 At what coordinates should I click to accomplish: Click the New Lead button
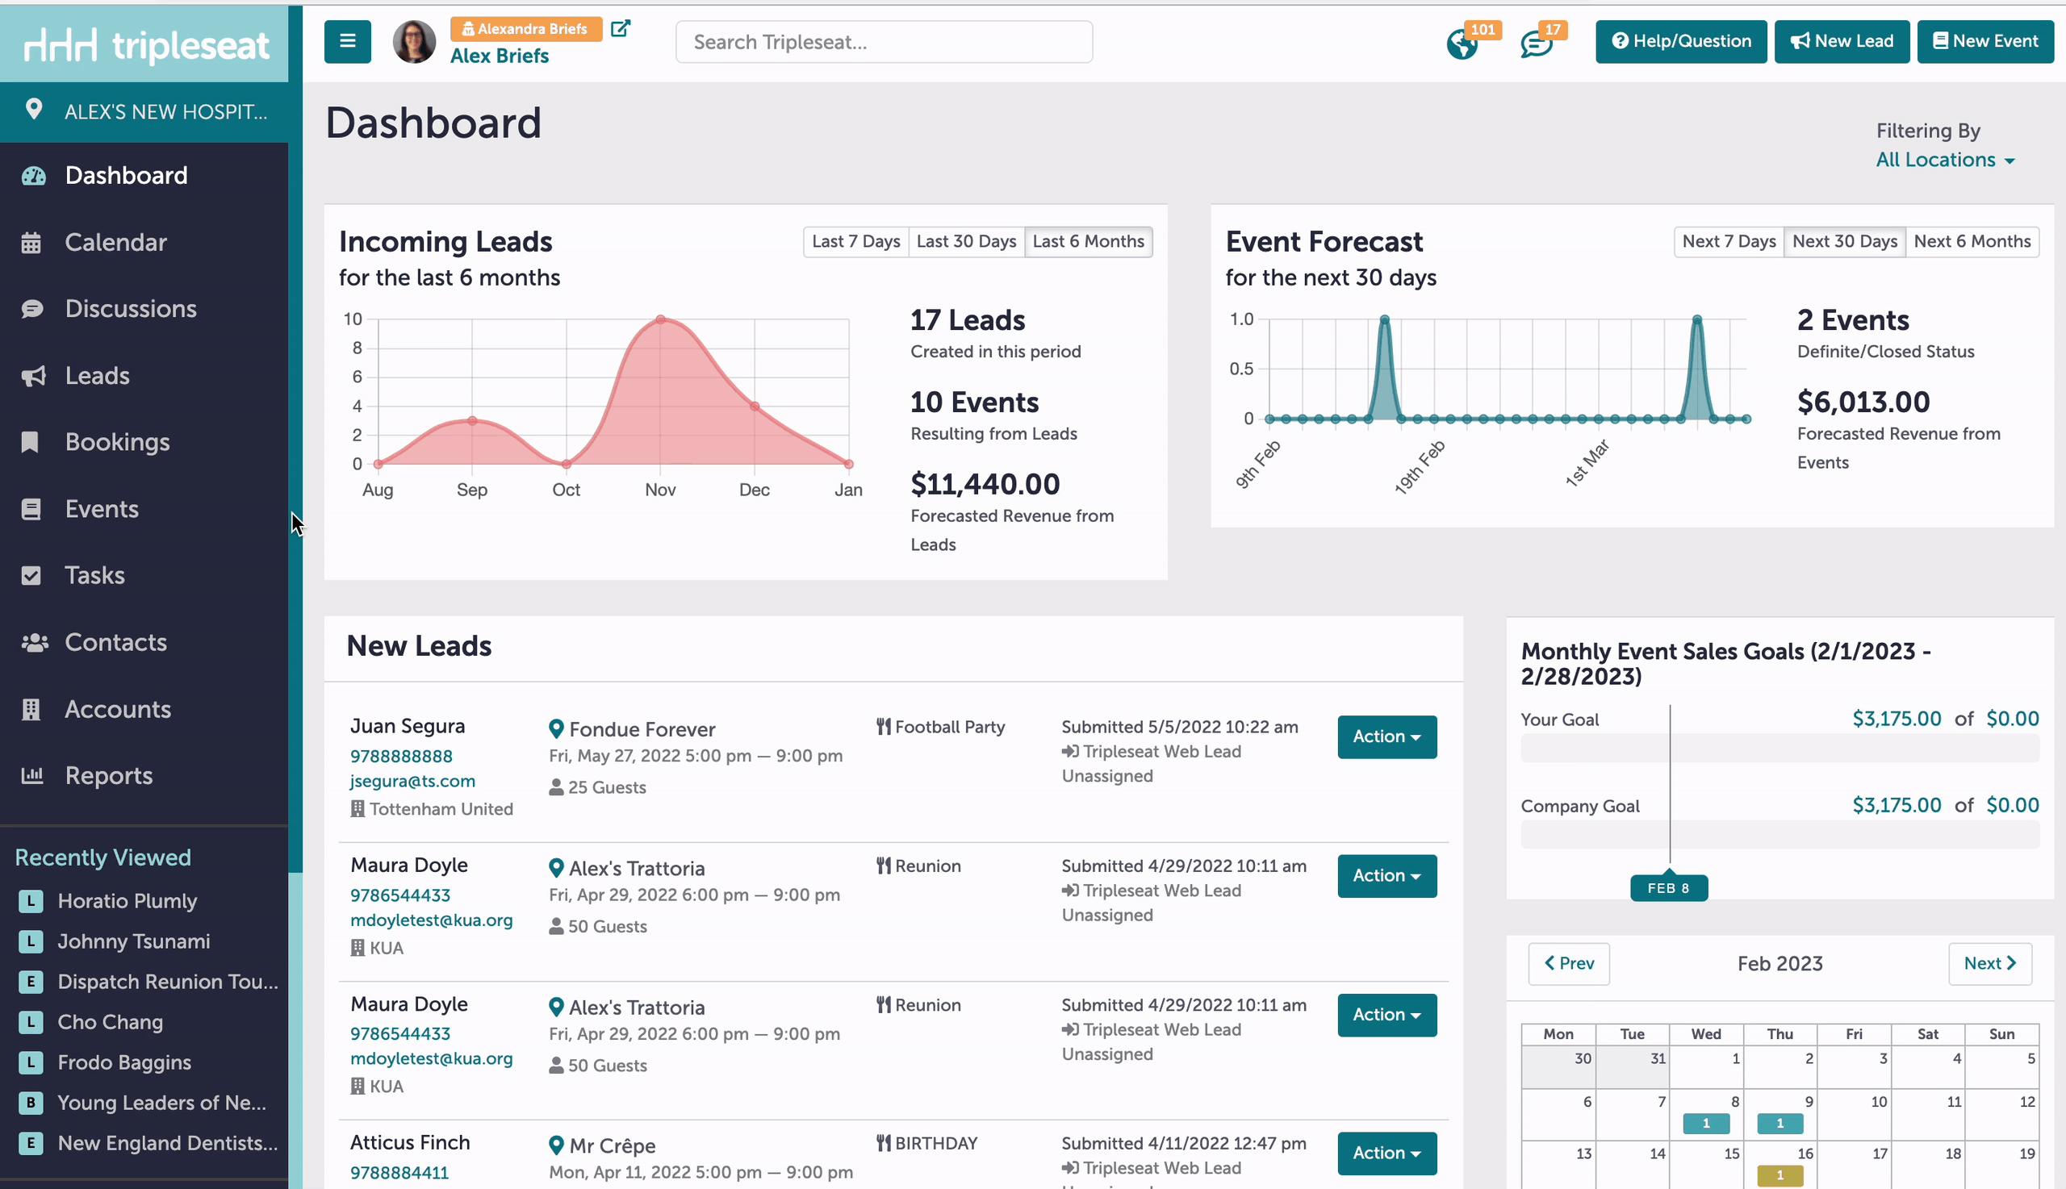coord(1842,42)
